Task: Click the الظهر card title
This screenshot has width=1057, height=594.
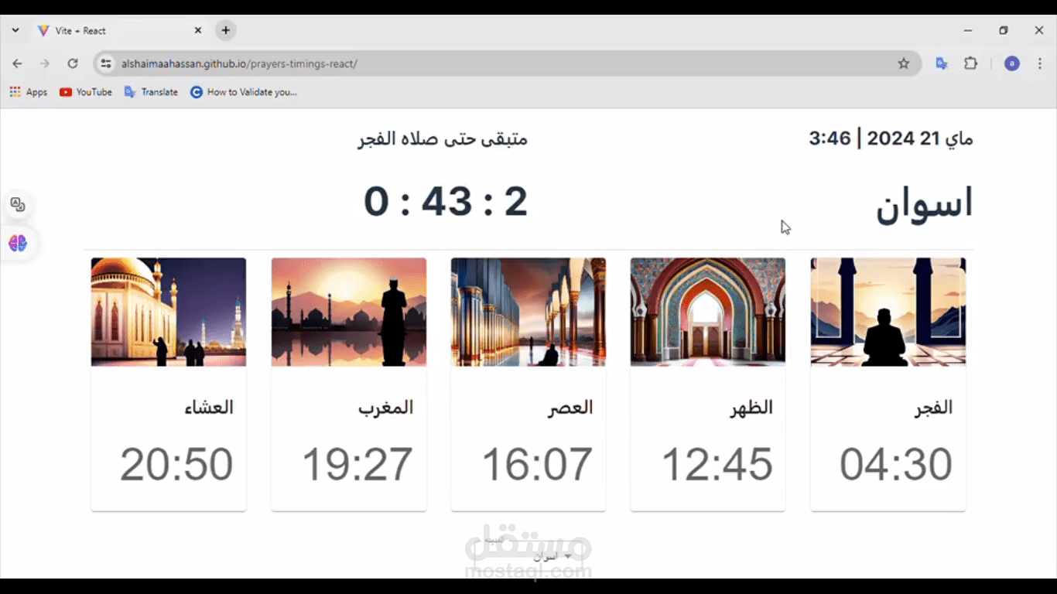Action: tap(751, 408)
